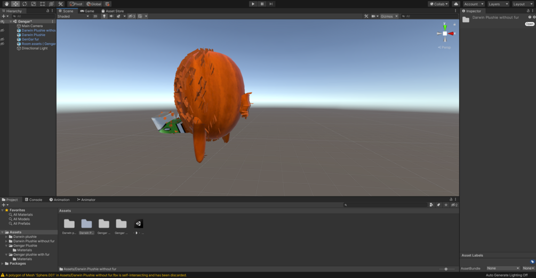Toggle Inspector lock icon

tap(528, 11)
